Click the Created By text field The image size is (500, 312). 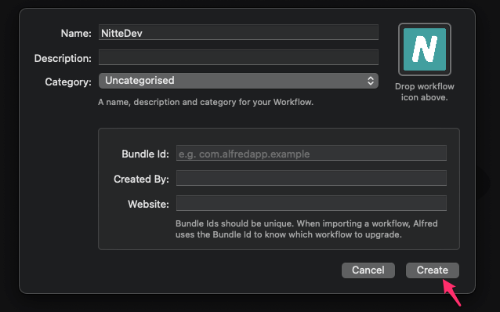(x=311, y=178)
